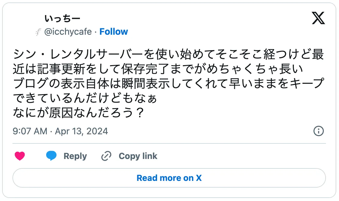Click the Copy link chain icon
Screen dimensions: 339x201
coord(106,156)
